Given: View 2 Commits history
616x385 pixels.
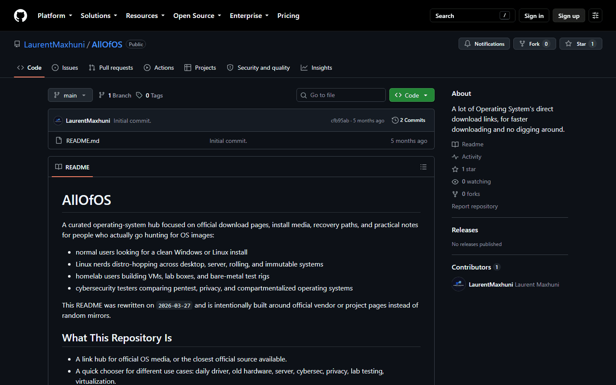Looking at the screenshot, I should (x=409, y=120).
